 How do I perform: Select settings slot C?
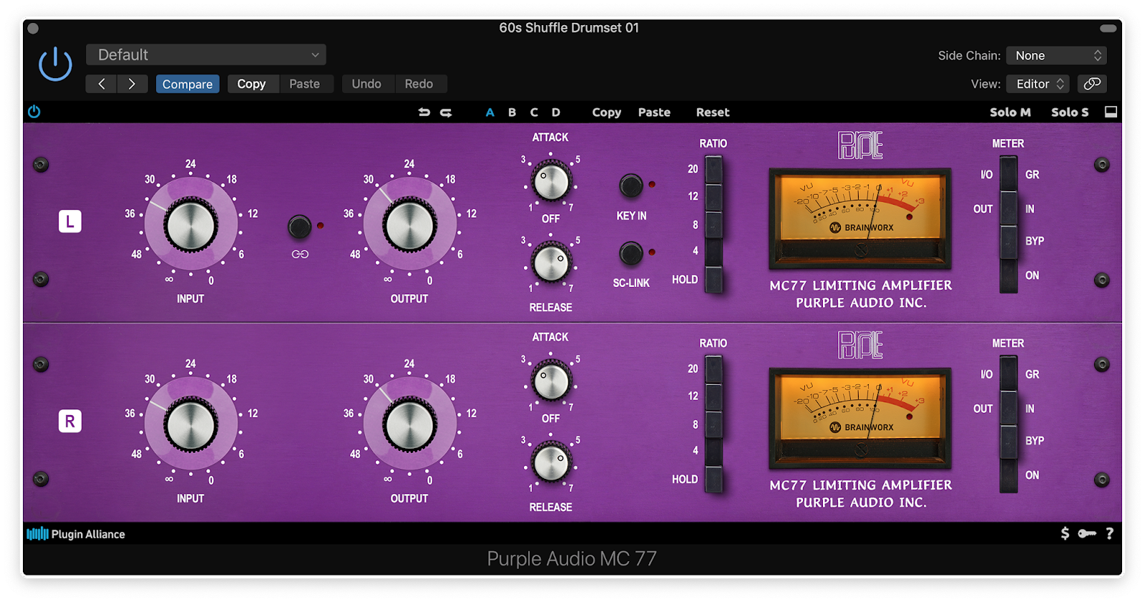click(534, 112)
